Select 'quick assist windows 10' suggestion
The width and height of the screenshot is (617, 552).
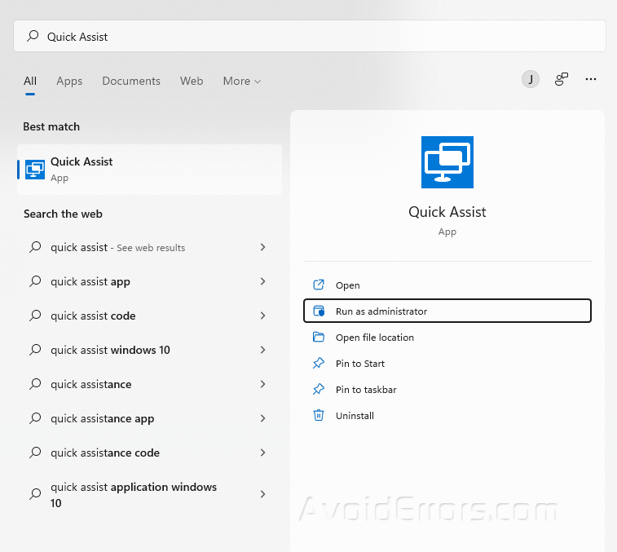[x=149, y=350]
